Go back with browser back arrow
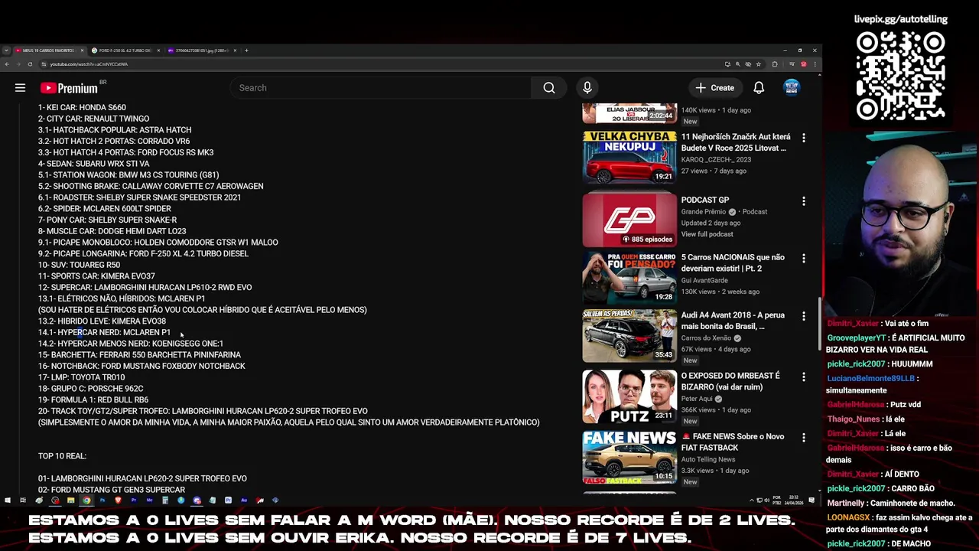The width and height of the screenshot is (979, 551). [7, 64]
